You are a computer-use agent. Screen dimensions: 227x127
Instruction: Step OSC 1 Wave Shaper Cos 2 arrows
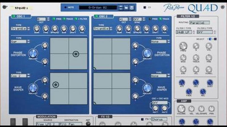(x=29, y=76)
